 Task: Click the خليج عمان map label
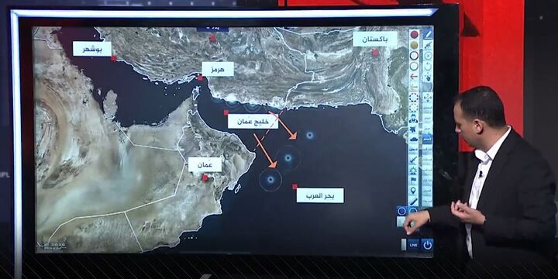tap(253, 122)
